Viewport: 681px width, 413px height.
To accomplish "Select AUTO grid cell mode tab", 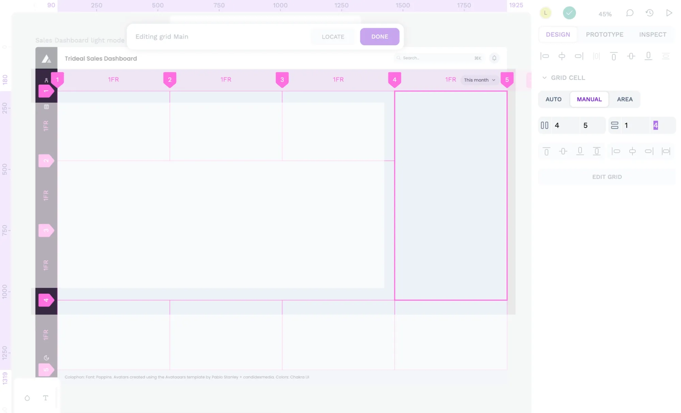I will 554,99.
